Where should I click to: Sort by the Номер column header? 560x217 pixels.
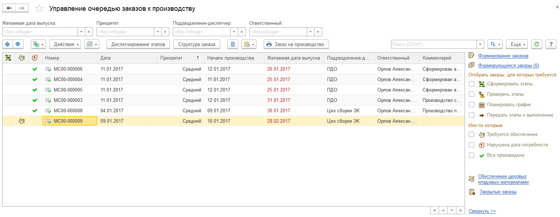70,58
